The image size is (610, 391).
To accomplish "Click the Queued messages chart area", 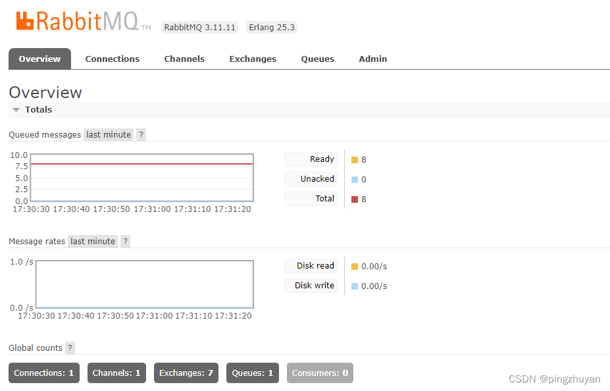I will [x=141, y=176].
